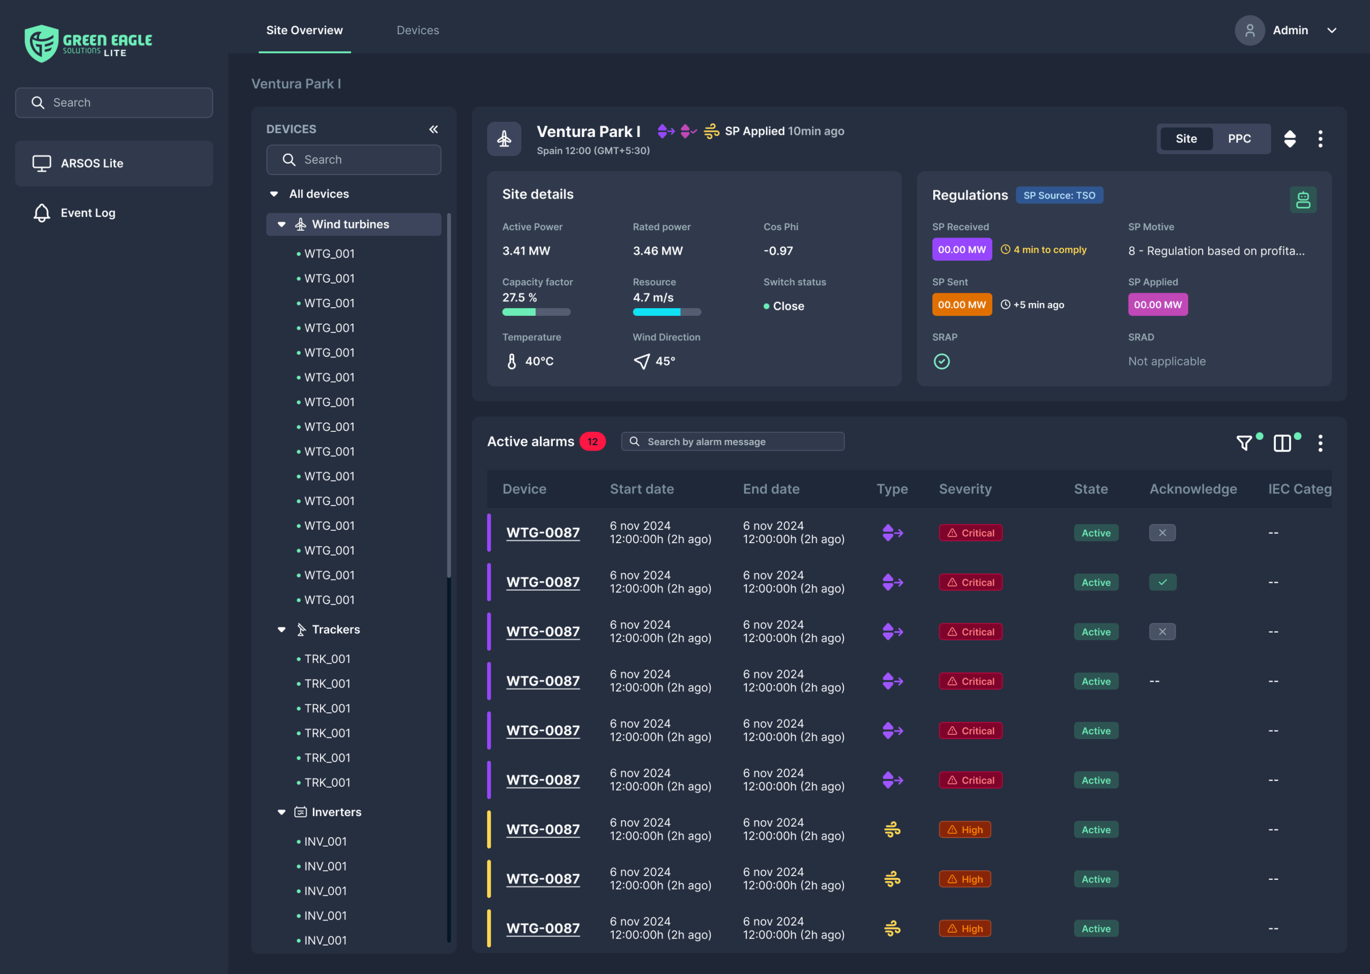This screenshot has width=1370, height=974.
Task: Open Event Log bell icon in sidebar
Action: (x=41, y=213)
